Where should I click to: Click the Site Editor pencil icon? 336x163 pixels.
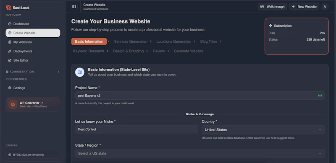10,60
